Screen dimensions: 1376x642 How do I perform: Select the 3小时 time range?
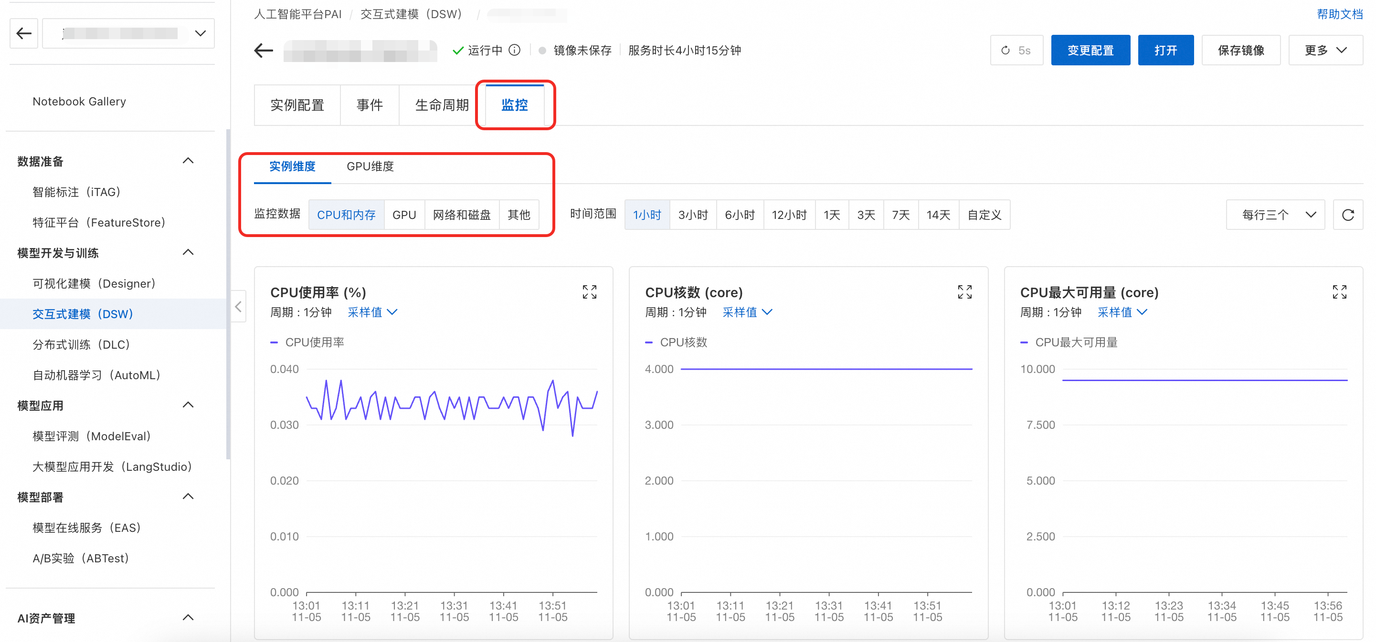tap(693, 215)
